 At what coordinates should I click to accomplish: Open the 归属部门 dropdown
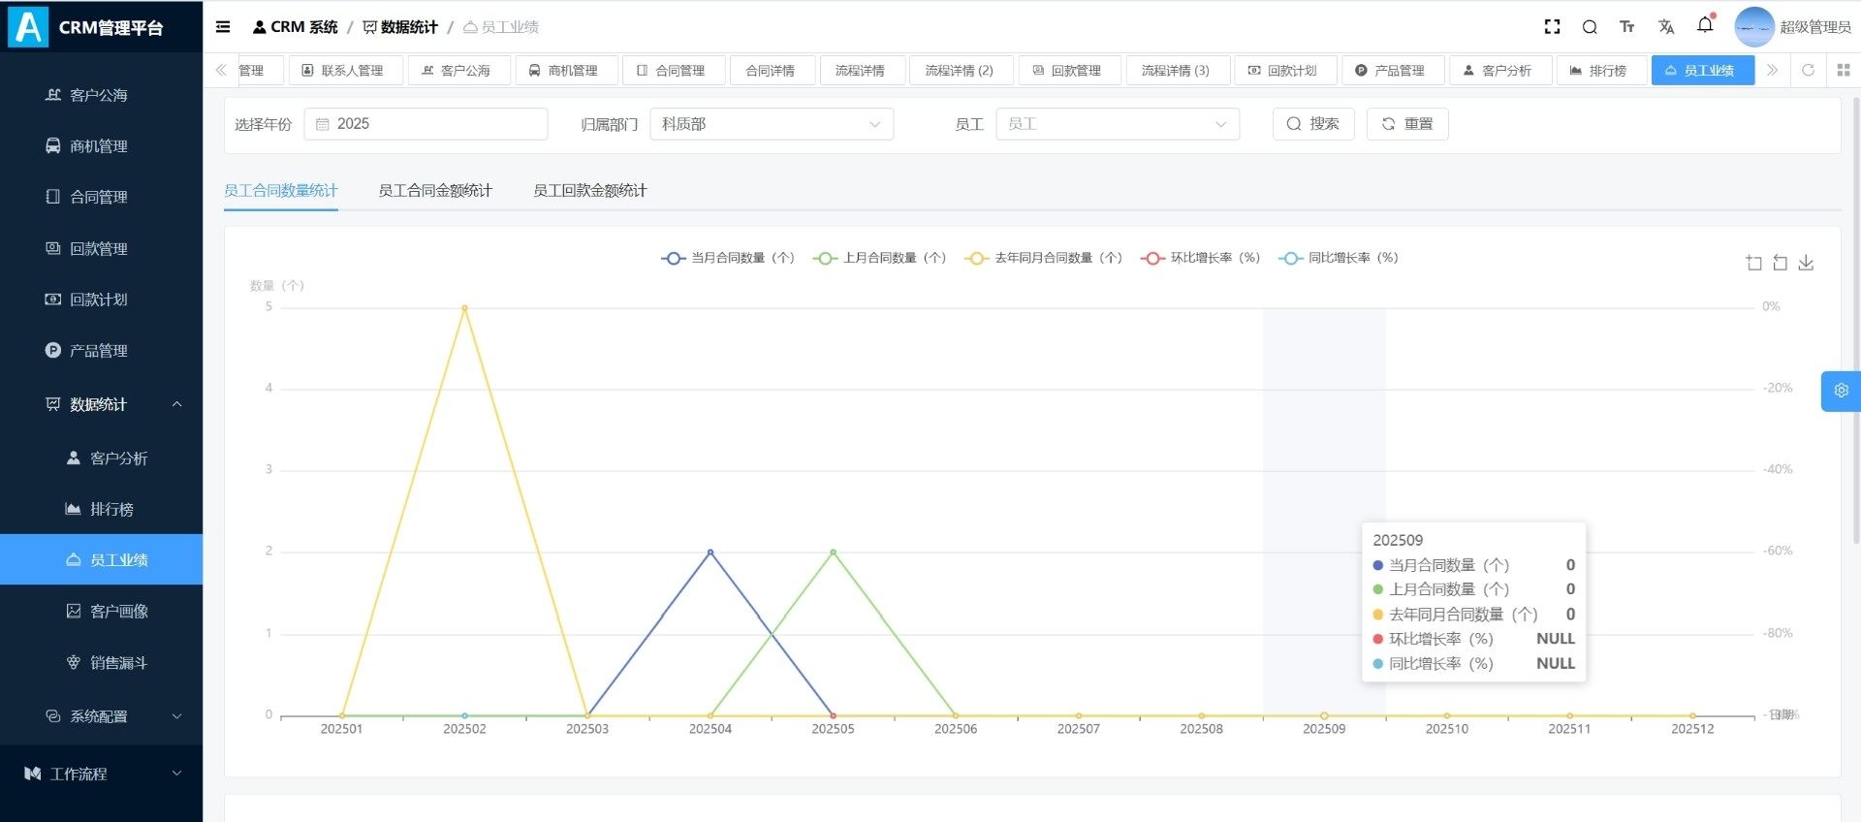point(771,124)
